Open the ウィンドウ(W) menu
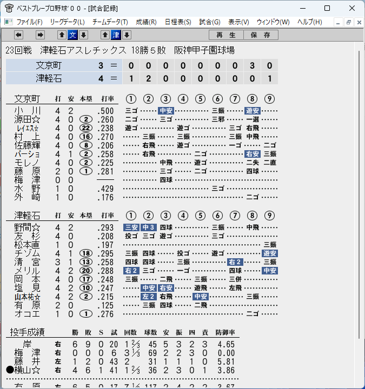365x389 pixels. pyautogui.click(x=273, y=22)
